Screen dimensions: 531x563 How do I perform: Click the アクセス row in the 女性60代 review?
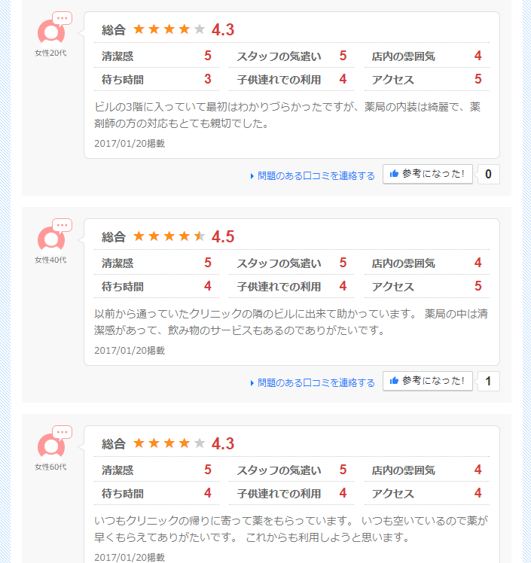point(426,494)
